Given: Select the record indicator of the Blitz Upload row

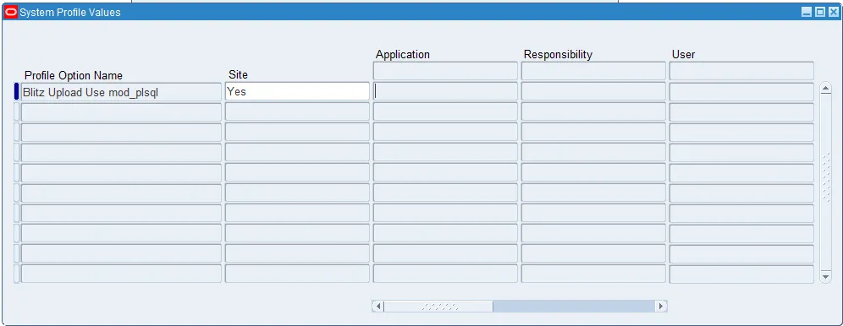Looking at the screenshot, I should coord(16,92).
